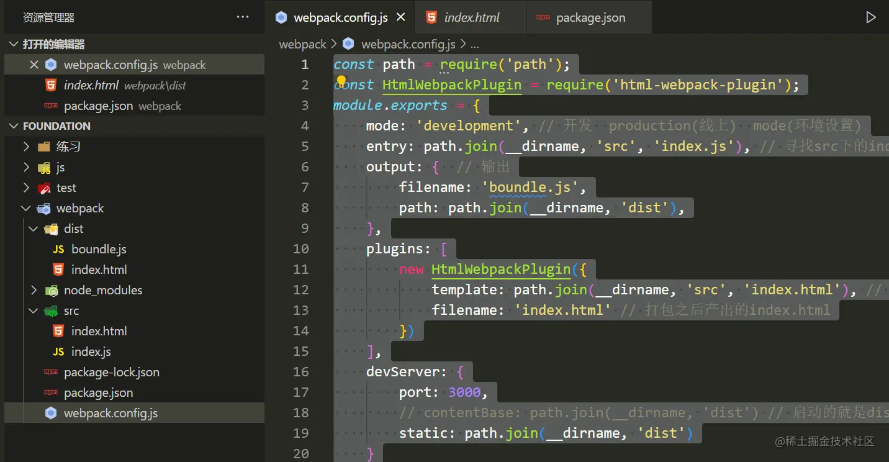Click the 'development' string on line 4
The width and height of the screenshot is (889, 462).
click(469, 125)
